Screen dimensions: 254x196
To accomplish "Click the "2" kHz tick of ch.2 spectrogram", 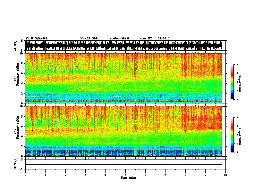I will coord(22,146).
